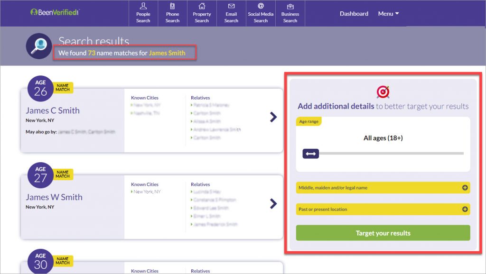Open Property Search in the top navigation
The width and height of the screenshot is (486, 274).
202,13
